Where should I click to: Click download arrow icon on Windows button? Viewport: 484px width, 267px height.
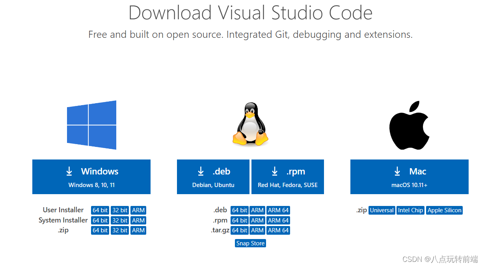(69, 171)
